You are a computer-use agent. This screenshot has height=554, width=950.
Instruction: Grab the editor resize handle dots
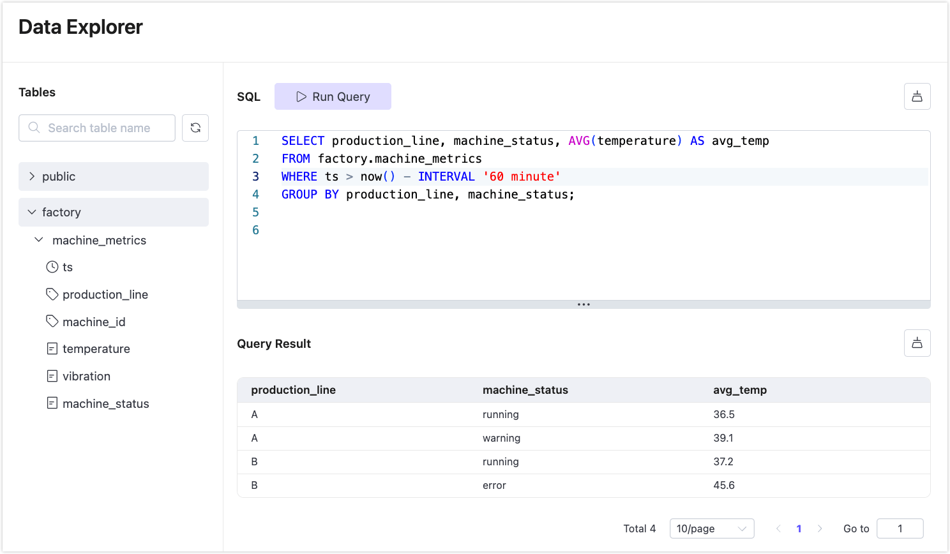pyautogui.click(x=584, y=304)
